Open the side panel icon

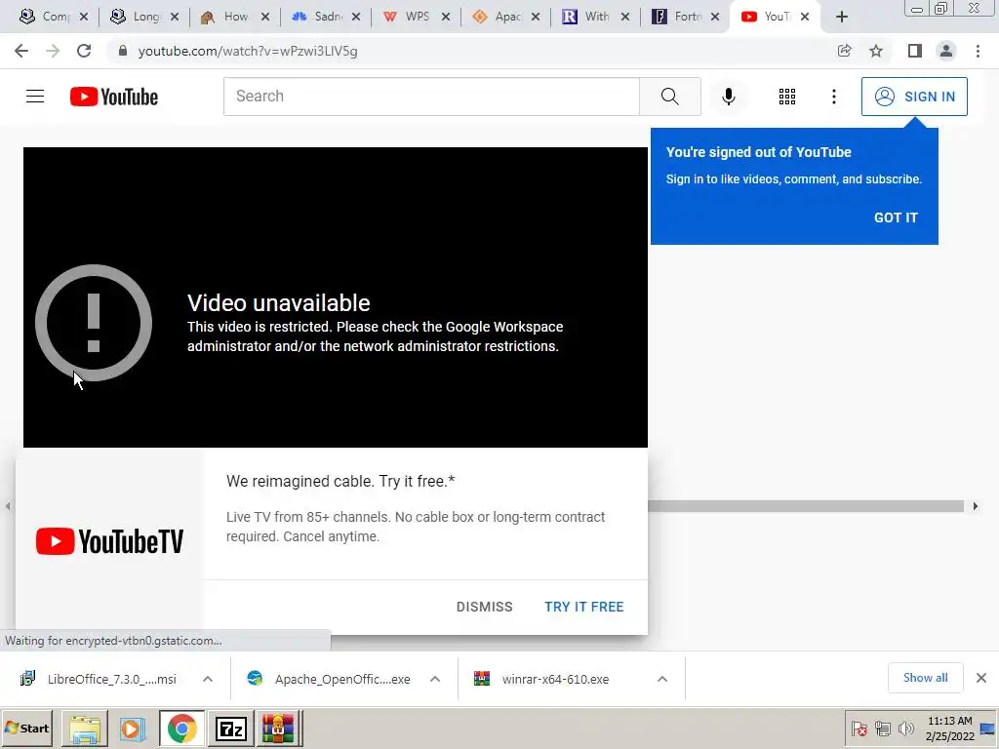pyautogui.click(x=915, y=51)
